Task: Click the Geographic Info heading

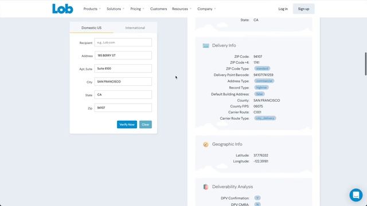Action: 227,144
